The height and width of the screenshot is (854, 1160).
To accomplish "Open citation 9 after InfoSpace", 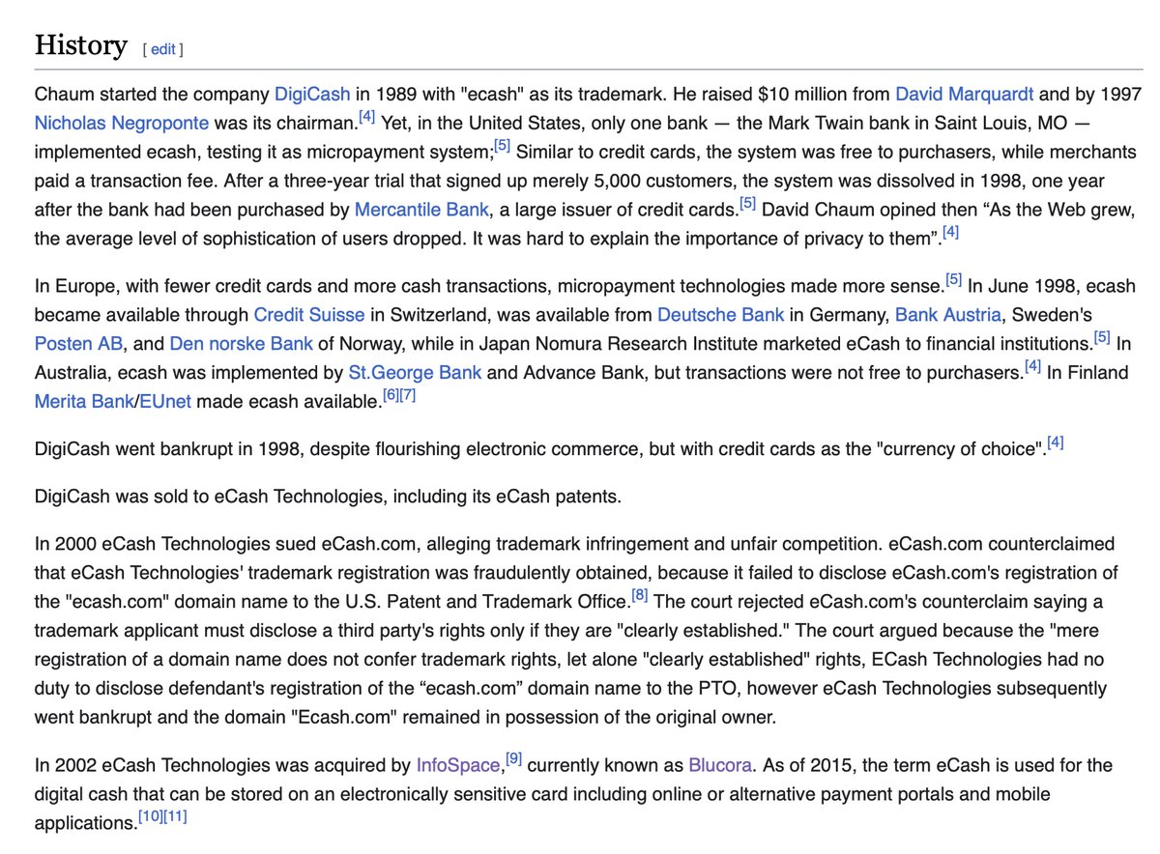I will coord(514,760).
